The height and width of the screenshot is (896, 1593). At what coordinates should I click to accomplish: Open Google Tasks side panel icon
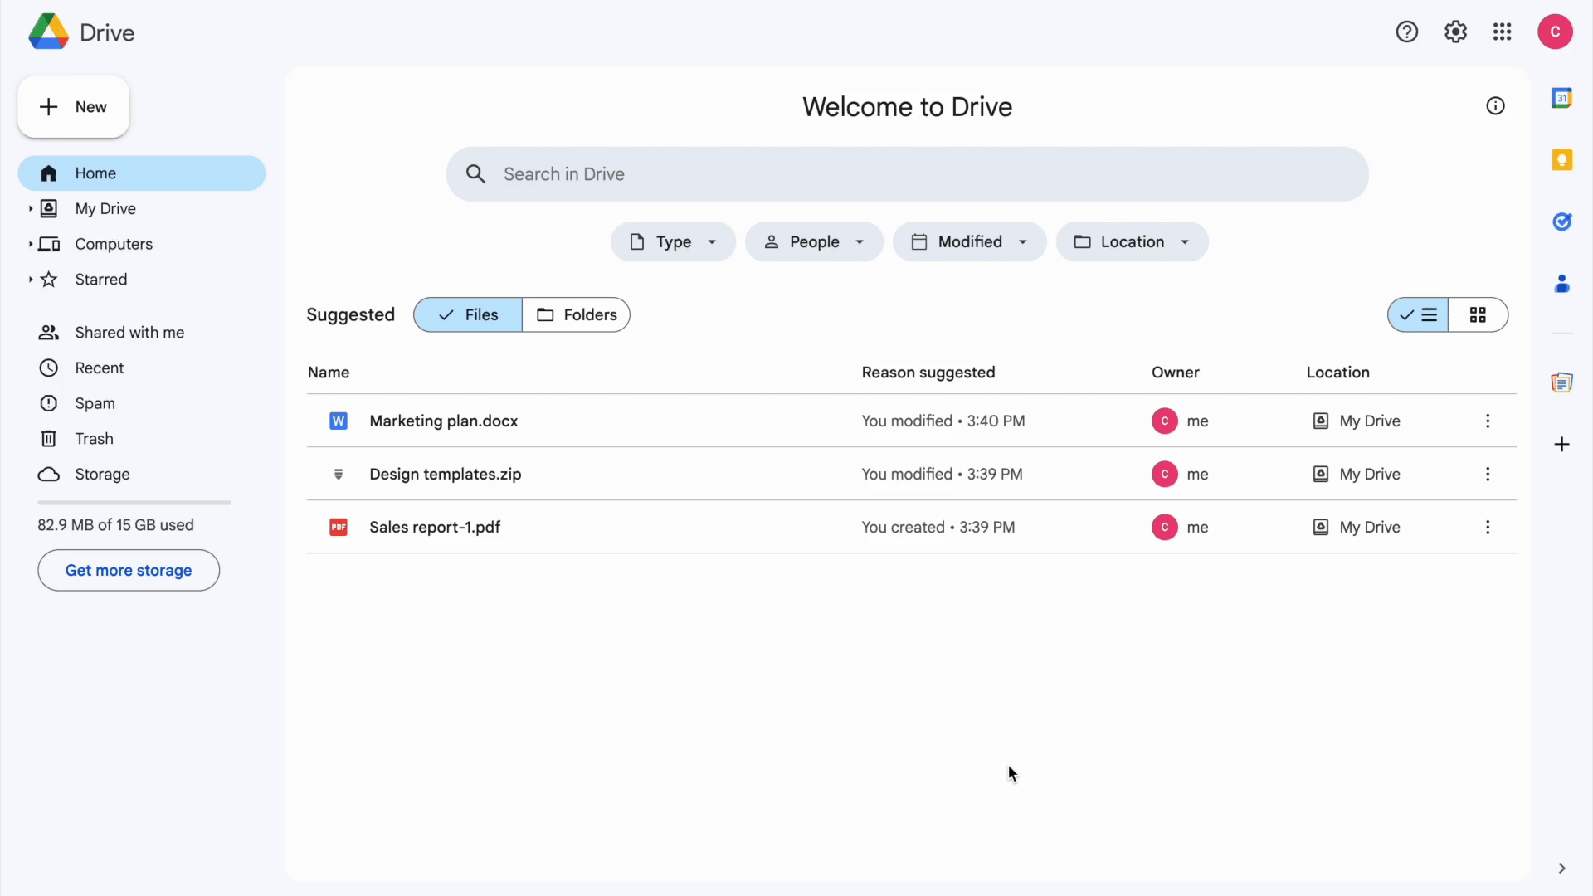(x=1561, y=222)
